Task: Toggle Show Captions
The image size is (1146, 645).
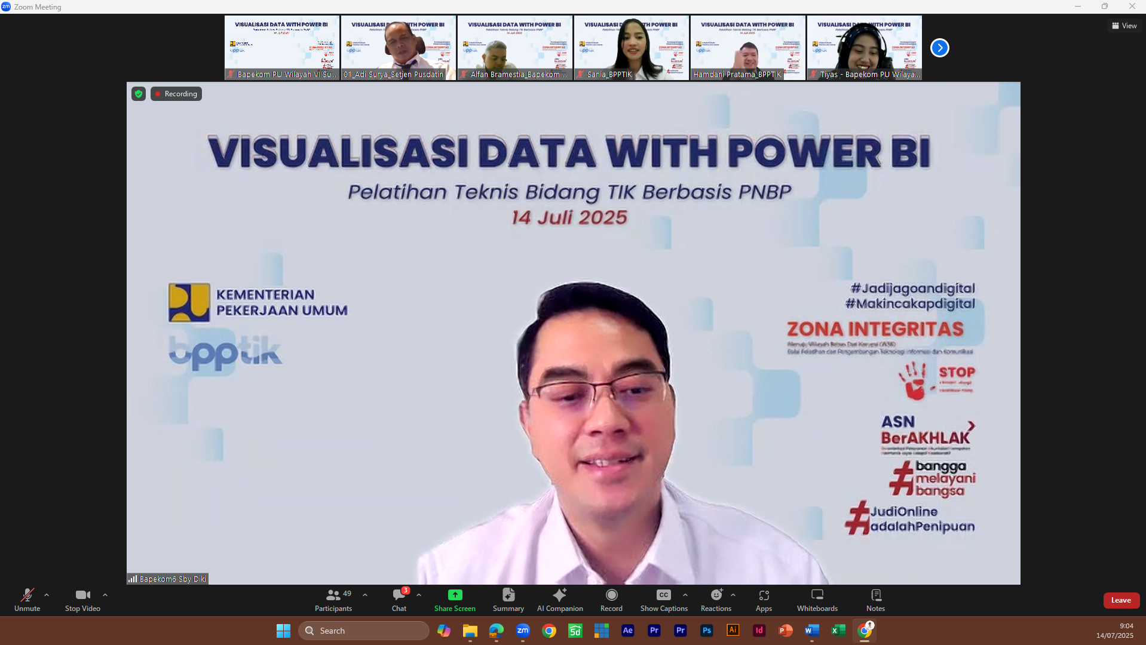Action: click(664, 600)
